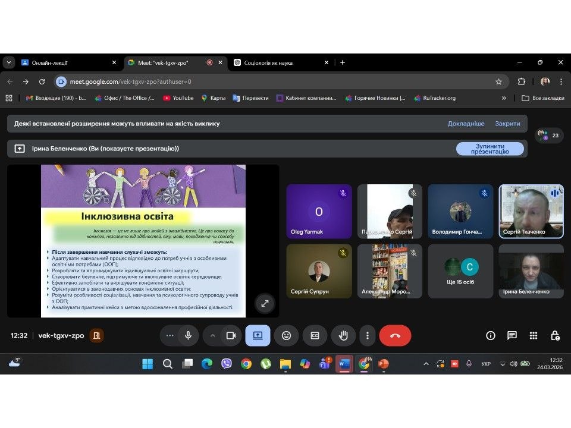Open audio settings dots beside microphone
571x428 pixels.
tap(170, 335)
